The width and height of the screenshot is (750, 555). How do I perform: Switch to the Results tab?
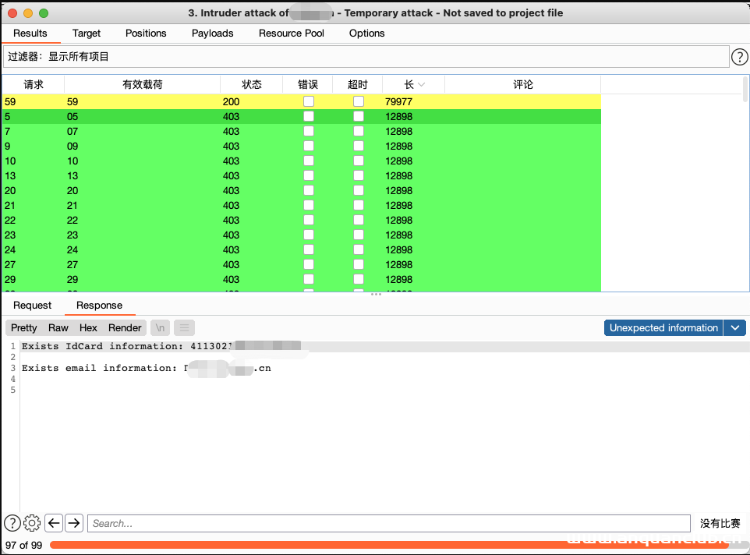click(30, 34)
